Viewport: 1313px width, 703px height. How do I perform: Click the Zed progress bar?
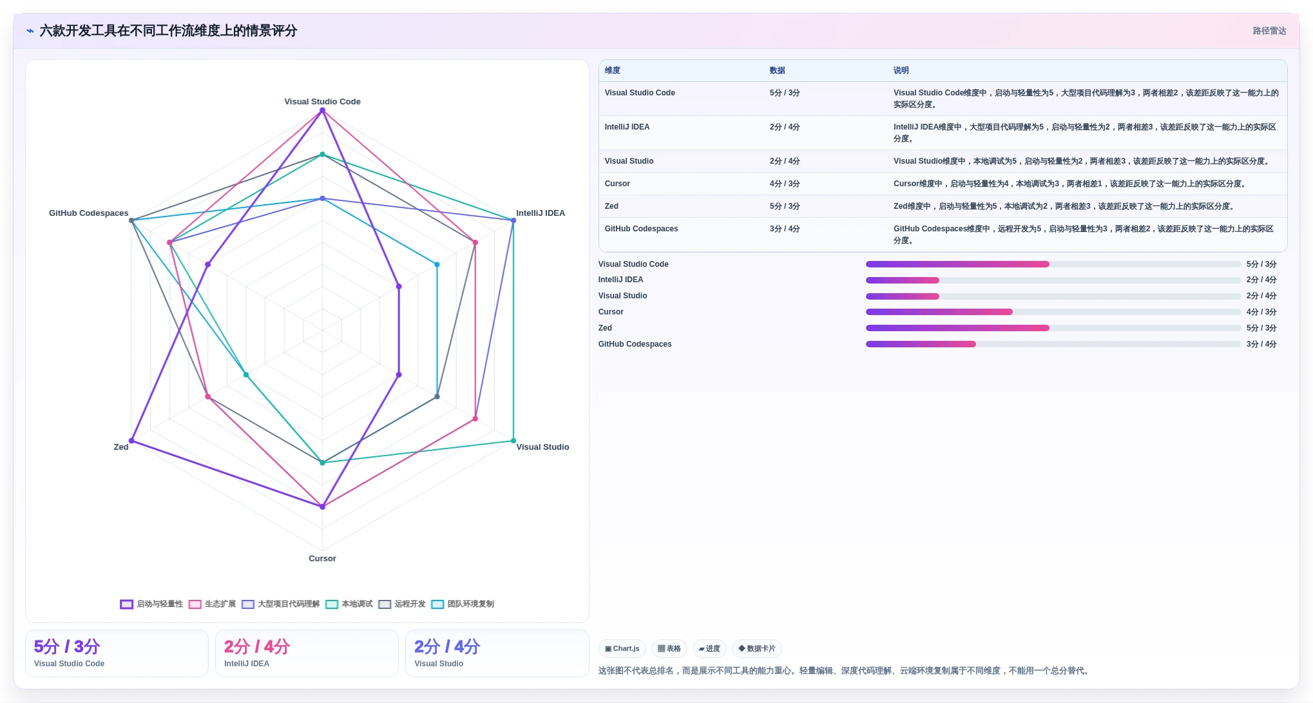click(1053, 328)
